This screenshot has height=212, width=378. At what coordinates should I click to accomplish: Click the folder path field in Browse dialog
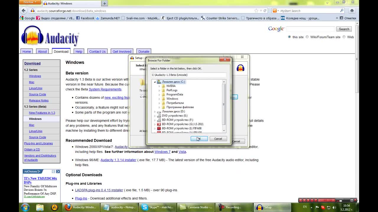(x=189, y=75)
